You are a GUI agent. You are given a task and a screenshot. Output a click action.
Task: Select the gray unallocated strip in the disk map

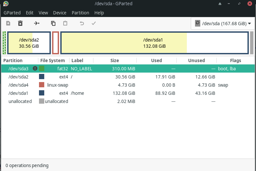click(252, 43)
